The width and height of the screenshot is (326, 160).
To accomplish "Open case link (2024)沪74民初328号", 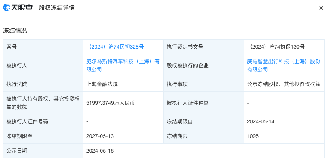I will tap(115, 47).
